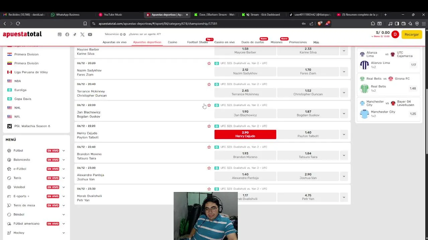Click NBA league flag icon
Screen dimensions: 428x240
[9, 81]
